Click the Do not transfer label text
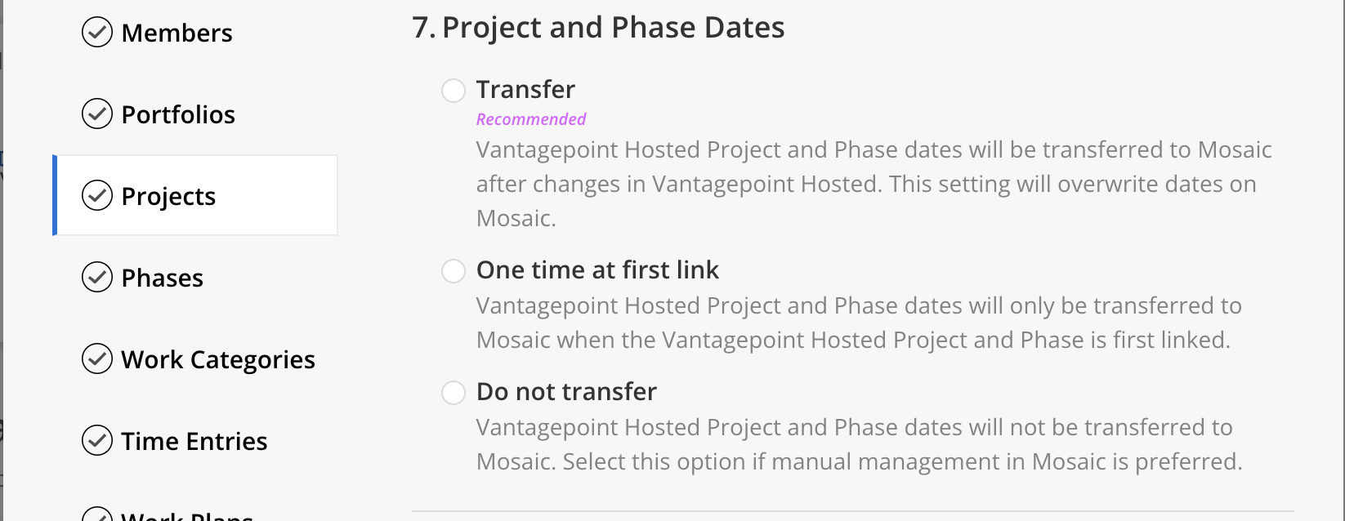Screen dimensions: 1345x521 point(566,391)
